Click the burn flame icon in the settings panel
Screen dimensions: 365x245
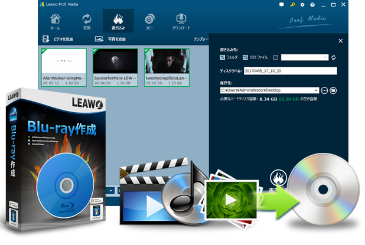coord(278,178)
